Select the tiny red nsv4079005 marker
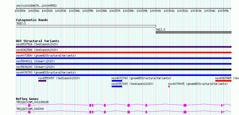The width and height of the screenshot is (239, 115). pyautogui.click(x=169, y=86)
